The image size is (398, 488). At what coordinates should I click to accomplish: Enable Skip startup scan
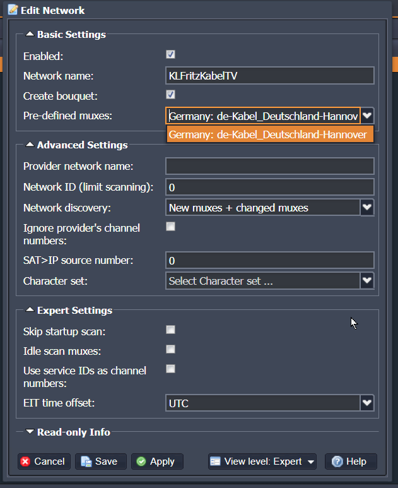(x=170, y=330)
